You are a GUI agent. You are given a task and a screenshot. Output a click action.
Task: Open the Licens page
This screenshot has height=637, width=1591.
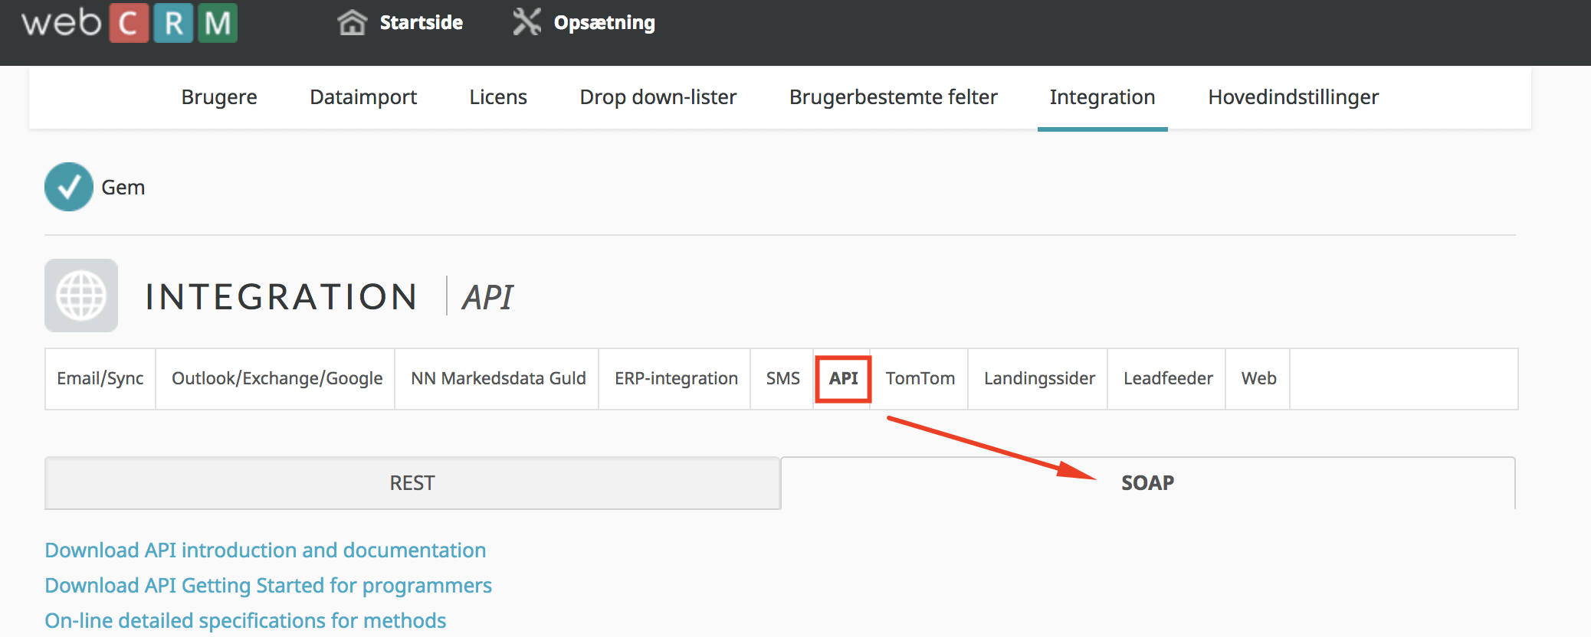tap(498, 97)
